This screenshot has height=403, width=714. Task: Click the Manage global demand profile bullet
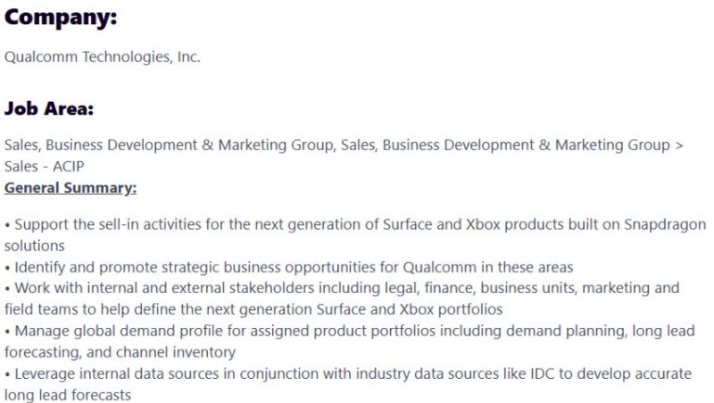pos(350,341)
